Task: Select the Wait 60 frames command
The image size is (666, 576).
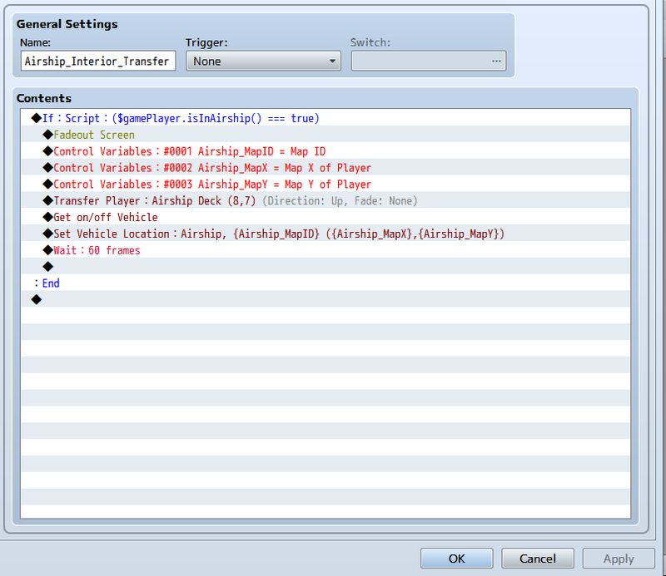Action: [x=97, y=250]
